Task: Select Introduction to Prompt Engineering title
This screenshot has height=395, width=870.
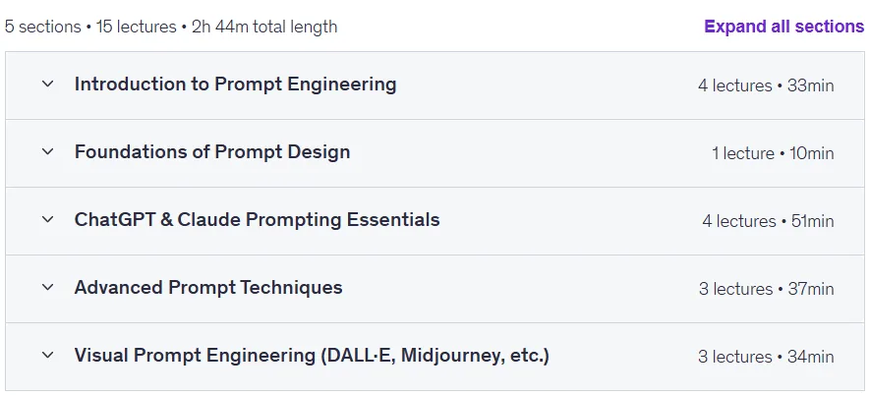Action: tap(235, 85)
